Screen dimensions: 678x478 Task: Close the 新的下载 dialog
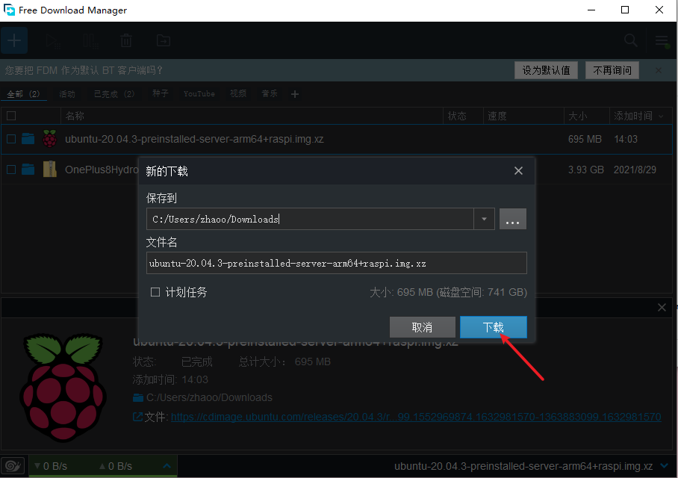pyautogui.click(x=518, y=171)
